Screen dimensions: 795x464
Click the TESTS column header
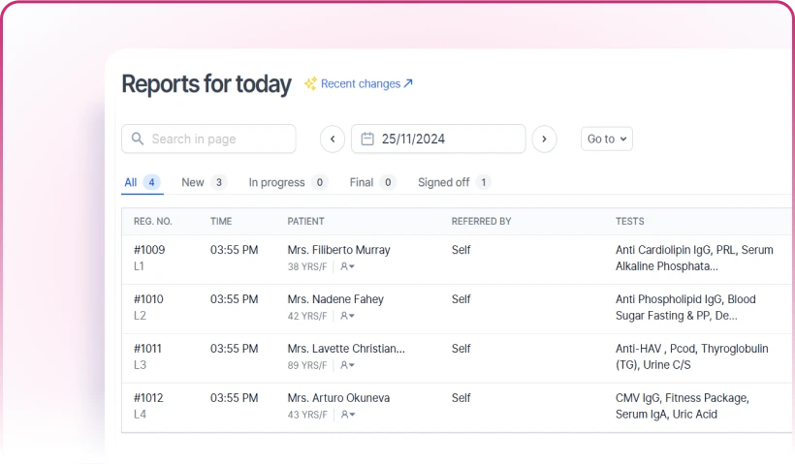coord(630,222)
